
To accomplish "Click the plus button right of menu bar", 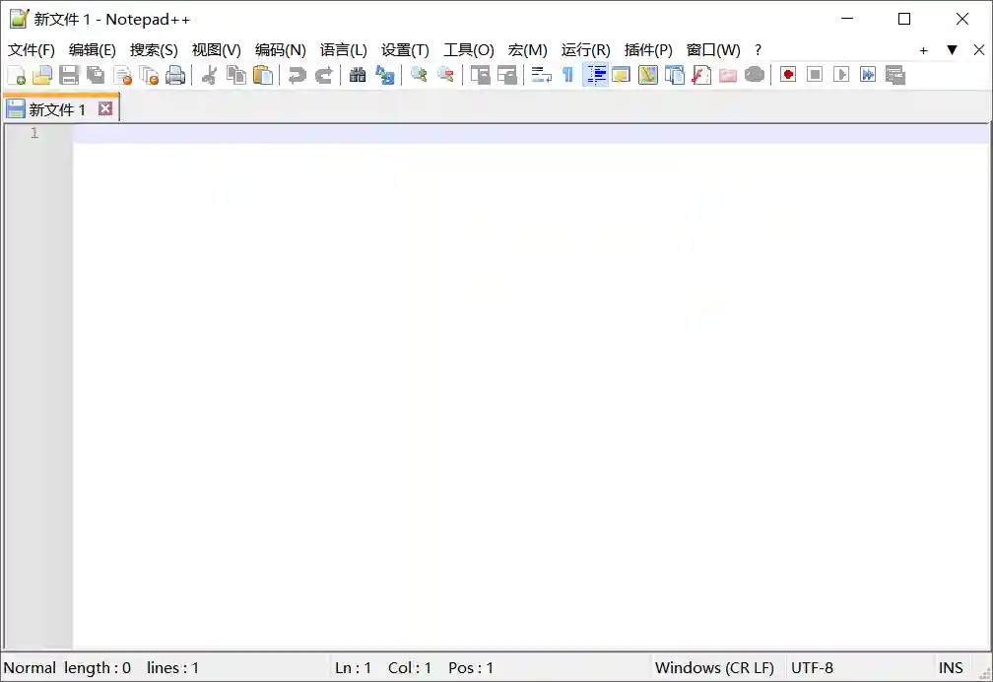I will point(923,49).
